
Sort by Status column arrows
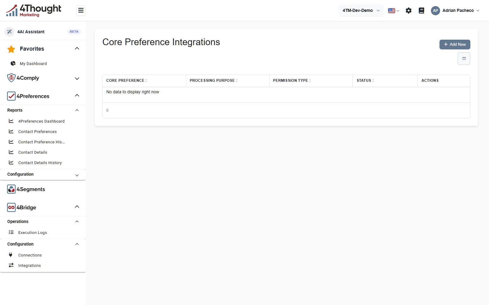[x=373, y=81]
